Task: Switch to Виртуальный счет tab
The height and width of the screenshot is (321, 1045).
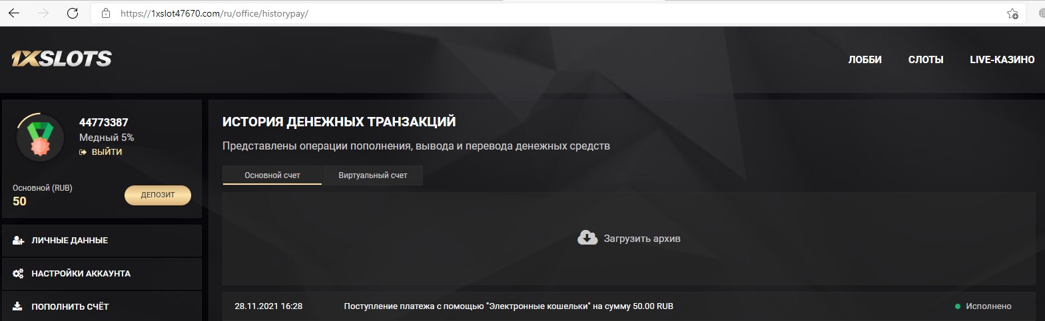Action: click(373, 175)
